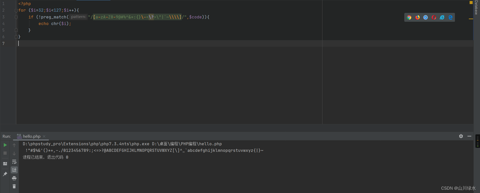This screenshot has width=480, height=193.
Task: Click the '进程已结束，退出代码 0' message
Action: (x=46, y=157)
